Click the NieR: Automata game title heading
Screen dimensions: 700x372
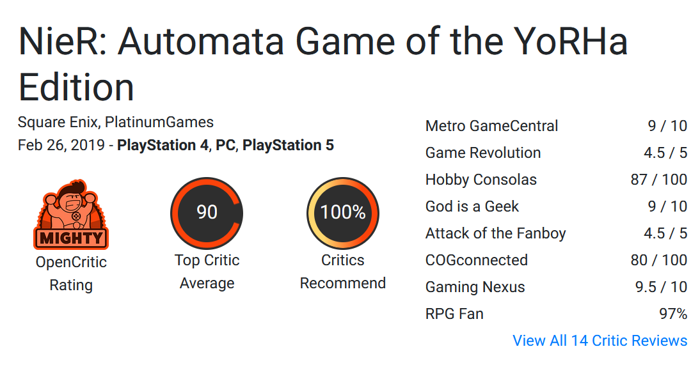322,64
